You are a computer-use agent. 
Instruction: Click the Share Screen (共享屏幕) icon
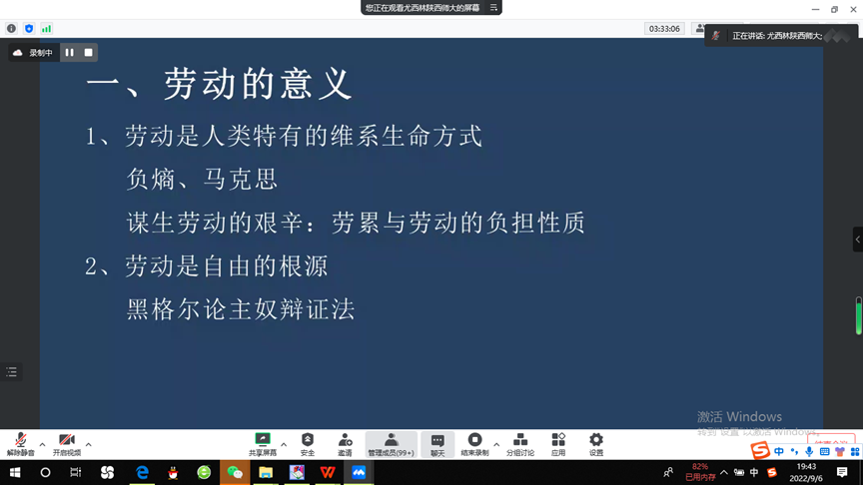coord(263,444)
